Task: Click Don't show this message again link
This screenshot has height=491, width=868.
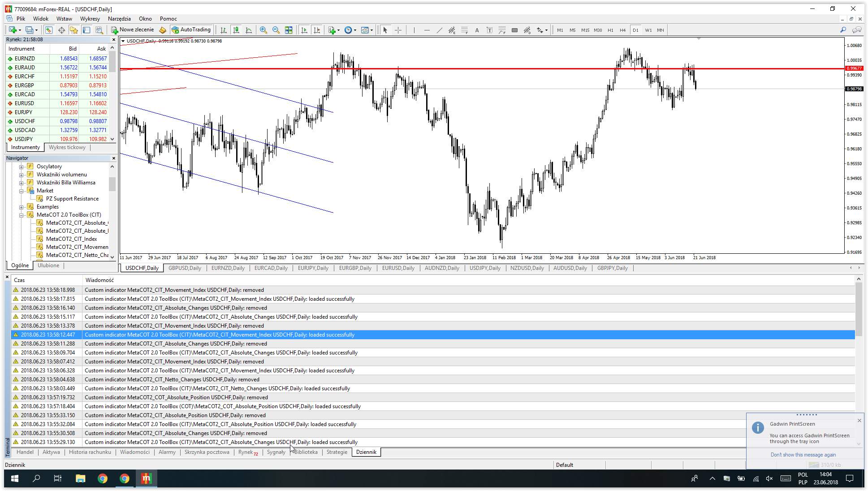Action: (x=803, y=455)
